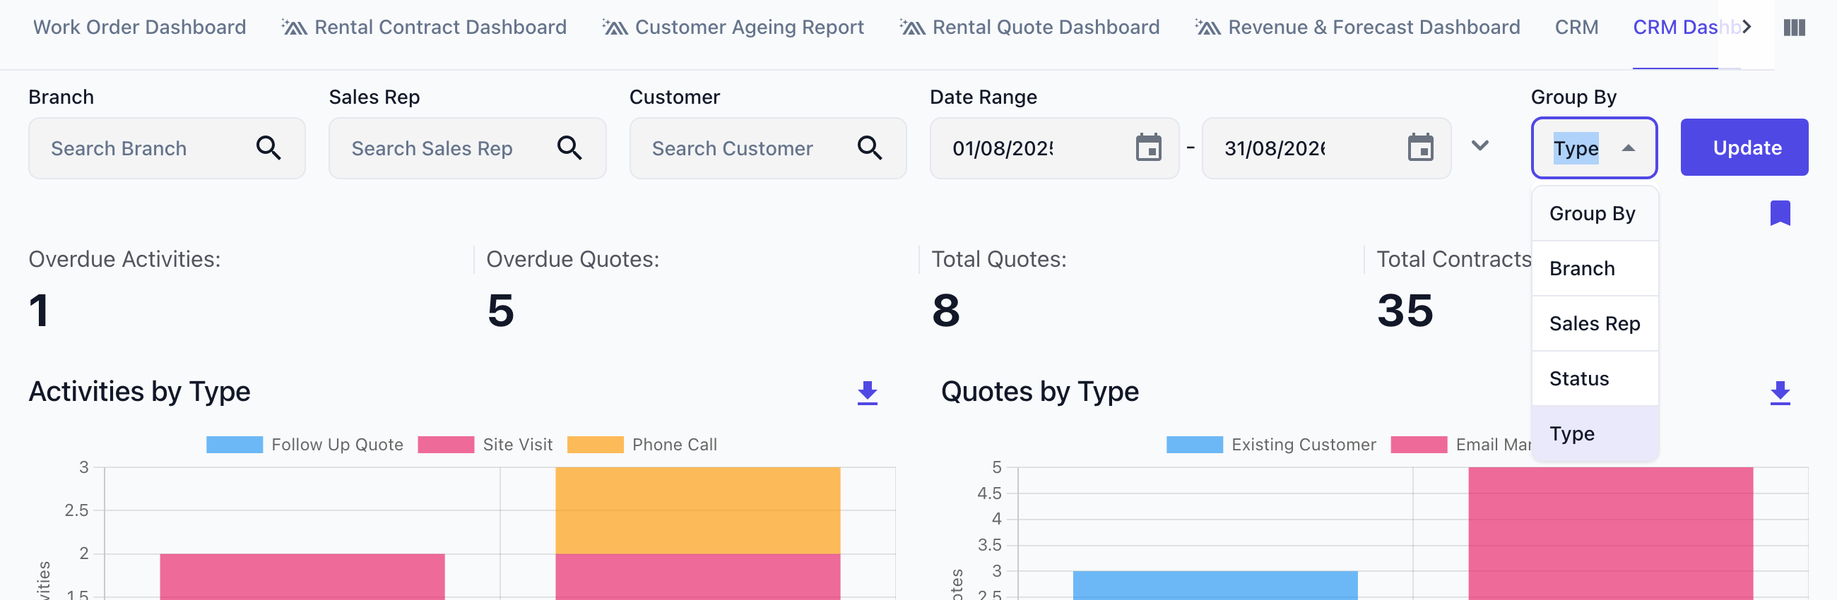Toggle the Follow Up Quote legend swatch
The image size is (1837, 600).
234,445
